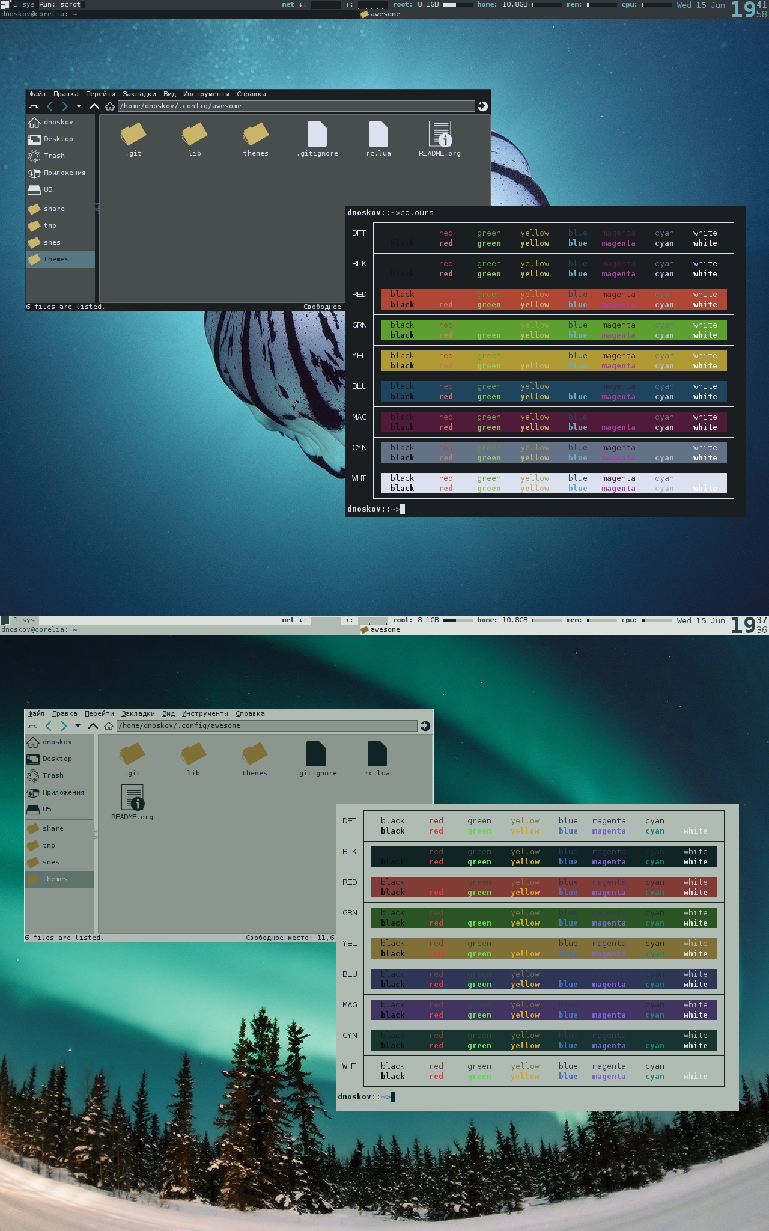The width and height of the screenshot is (769, 1231).
Task: Open the Файл menu in dark file manager
Action: pyautogui.click(x=37, y=94)
